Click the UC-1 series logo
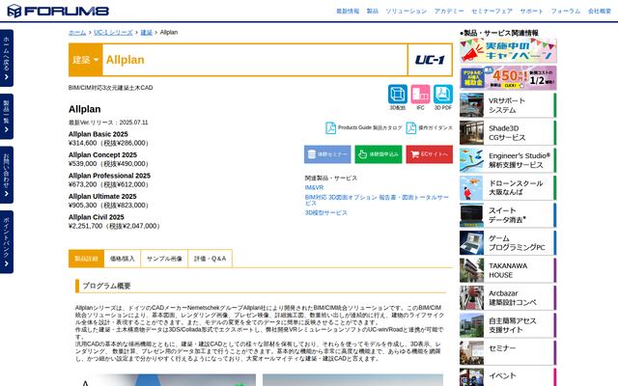The height and width of the screenshot is (386, 618). pos(430,60)
